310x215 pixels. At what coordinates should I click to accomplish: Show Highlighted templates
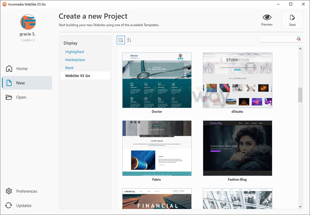[x=74, y=52]
